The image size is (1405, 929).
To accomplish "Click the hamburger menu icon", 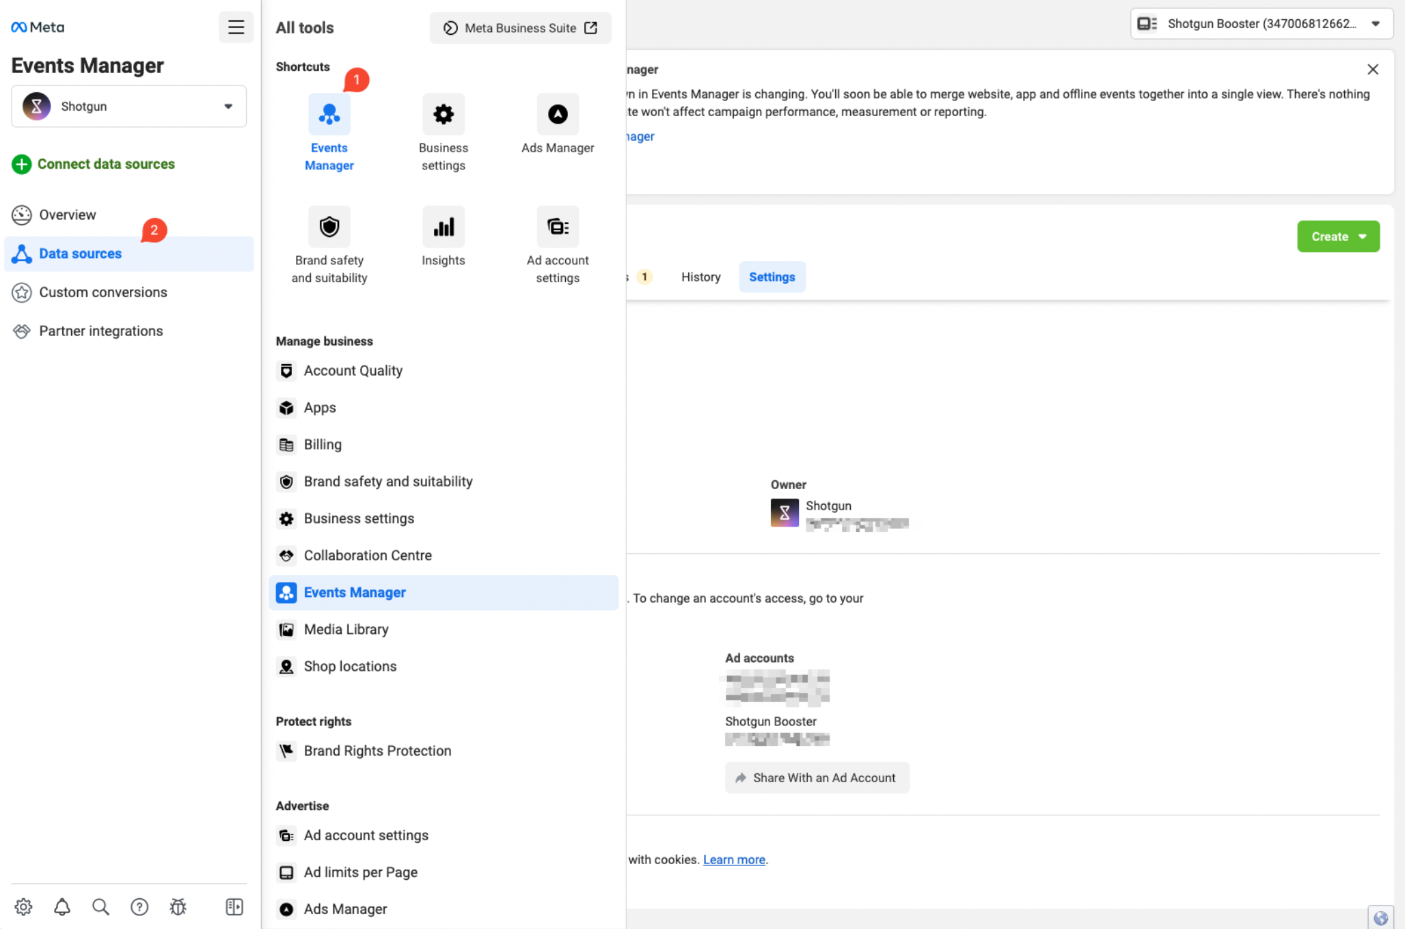I will [236, 27].
